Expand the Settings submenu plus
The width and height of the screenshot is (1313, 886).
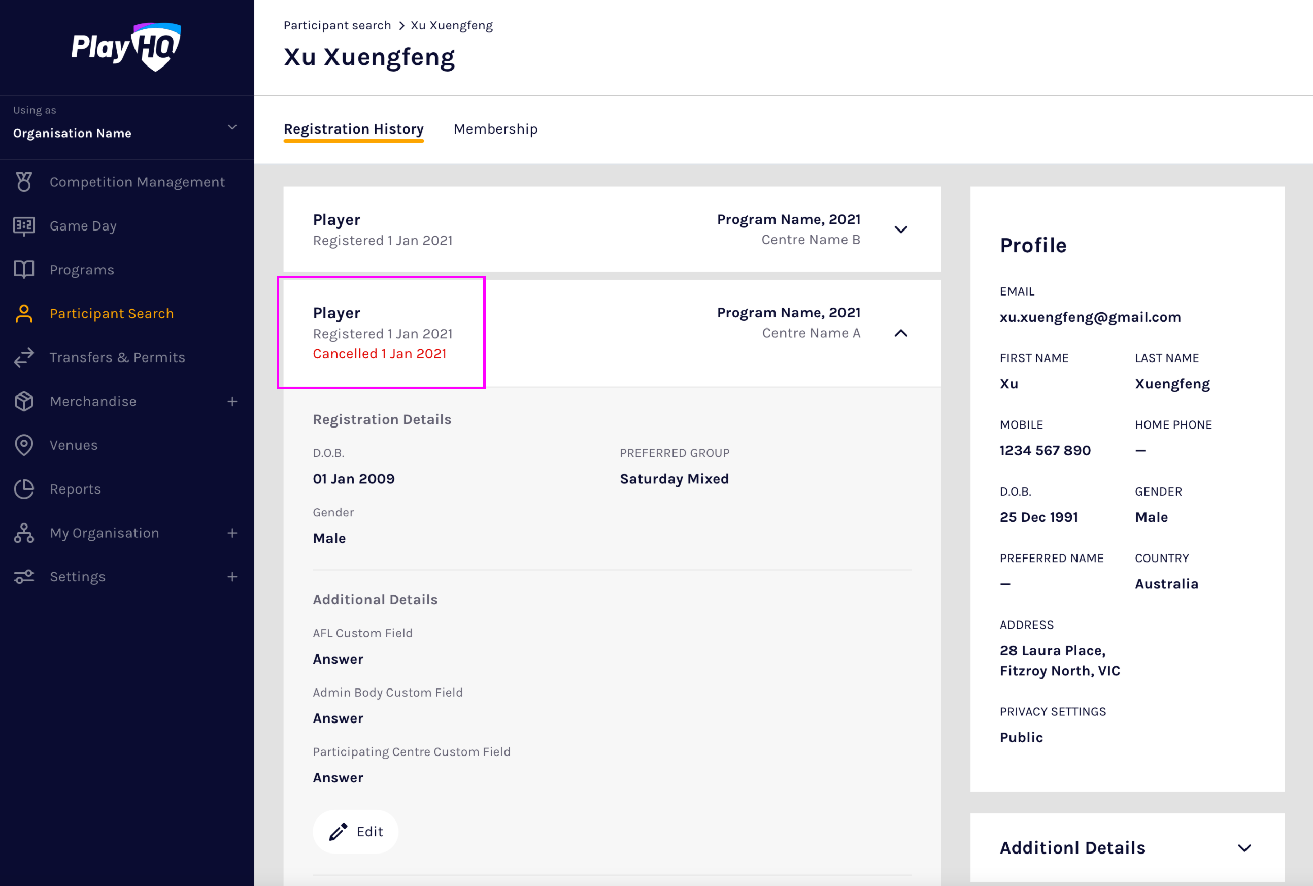click(232, 577)
